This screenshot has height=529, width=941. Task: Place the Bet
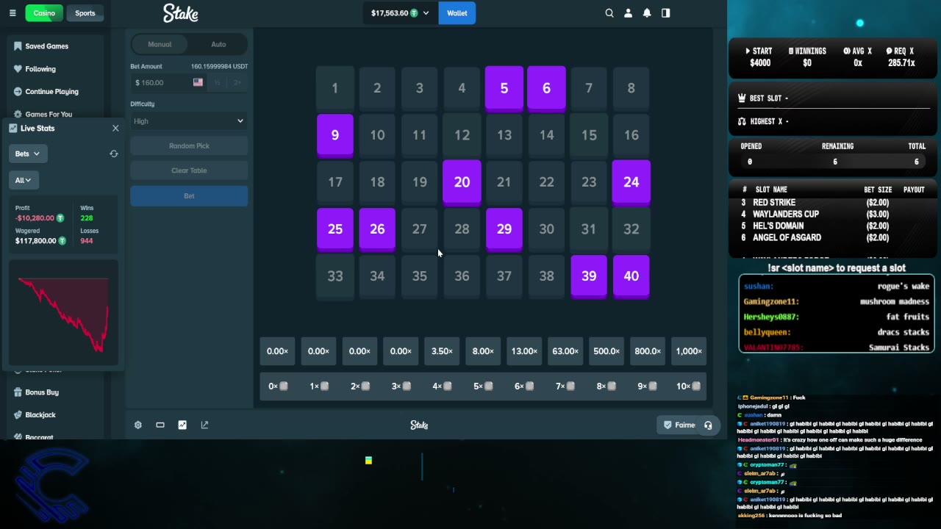pyautogui.click(x=189, y=196)
